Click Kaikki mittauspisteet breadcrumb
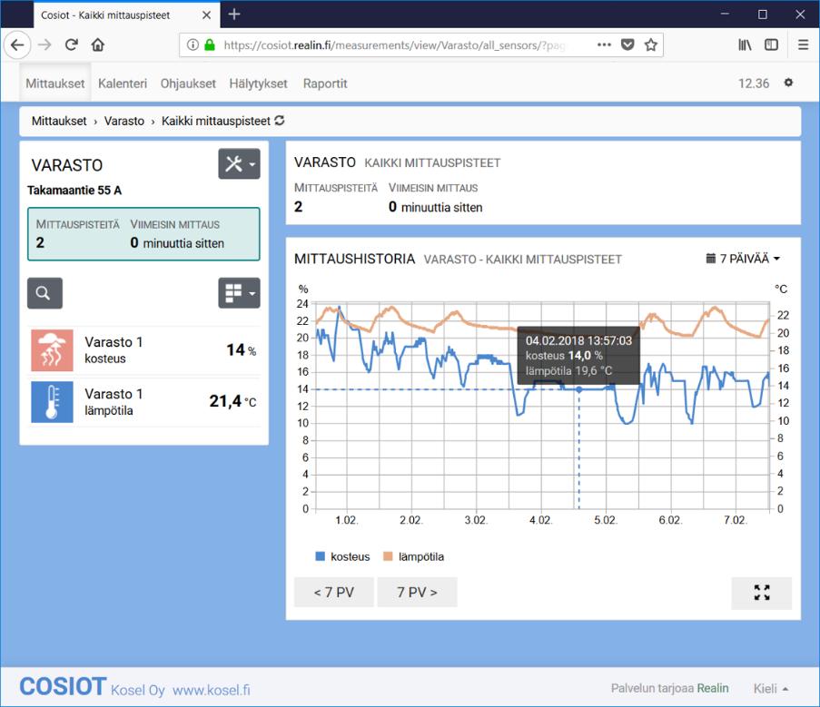 (215, 121)
